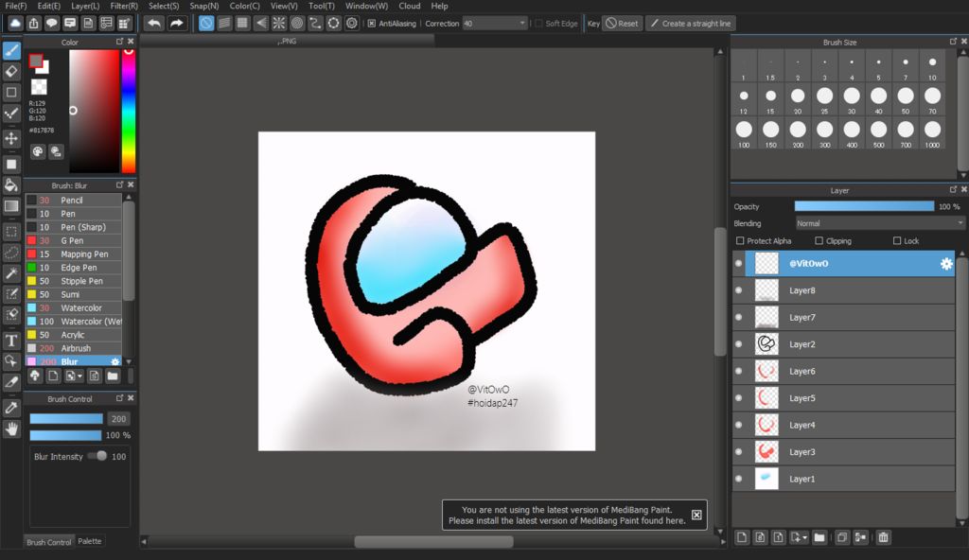This screenshot has height=560, width=969.
Task: Choose the Watercolor brush
Action: pyautogui.click(x=74, y=307)
